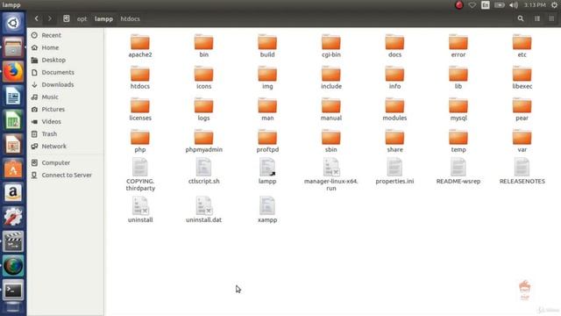
Task: Open the modules folder
Action: (394, 109)
